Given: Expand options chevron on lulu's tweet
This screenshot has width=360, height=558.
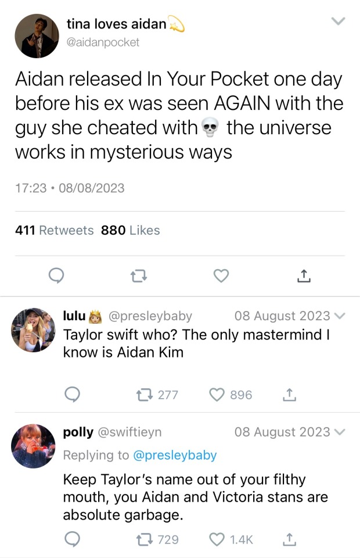Looking at the screenshot, I should click(x=341, y=317).
